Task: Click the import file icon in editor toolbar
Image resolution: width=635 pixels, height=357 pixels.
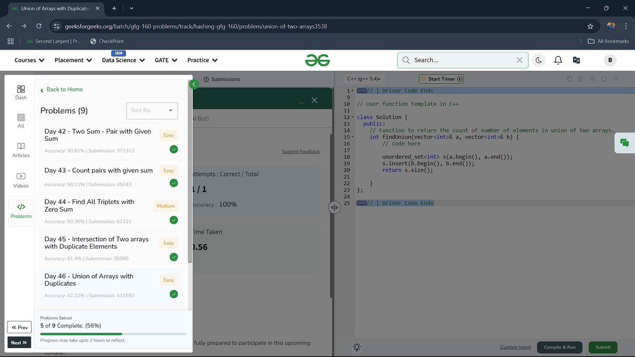Action: point(580,79)
